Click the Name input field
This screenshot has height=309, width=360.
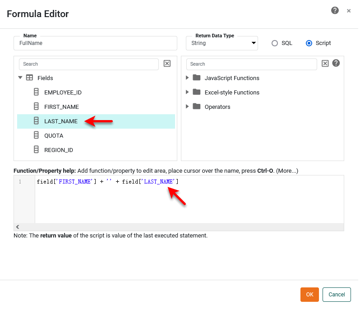[95, 44]
